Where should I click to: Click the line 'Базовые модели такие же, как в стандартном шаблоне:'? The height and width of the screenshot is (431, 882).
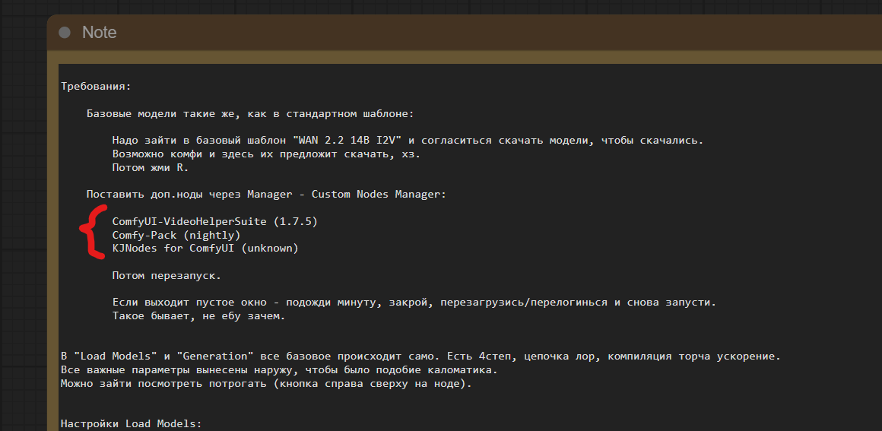[x=249, y=114]
